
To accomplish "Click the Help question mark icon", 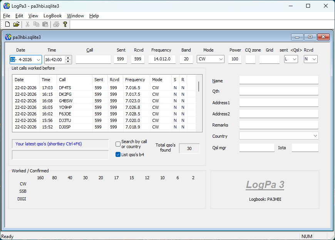I will (x=65, y=24).
